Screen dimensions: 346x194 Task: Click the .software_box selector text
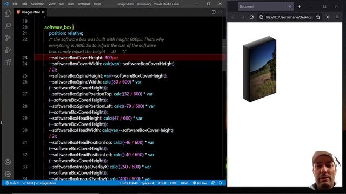coord(58,27)
